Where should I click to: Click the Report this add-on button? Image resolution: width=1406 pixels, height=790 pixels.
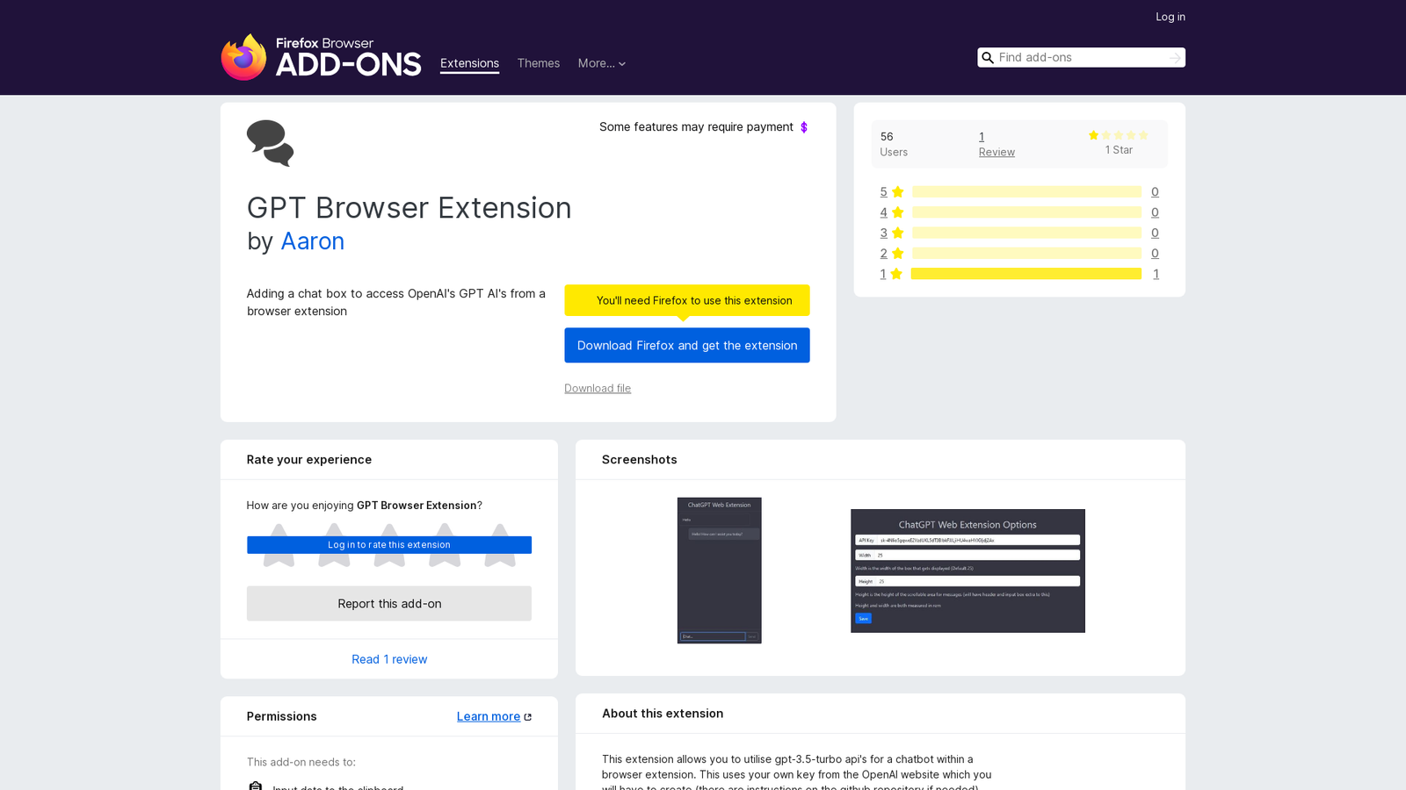click(389, 604)
